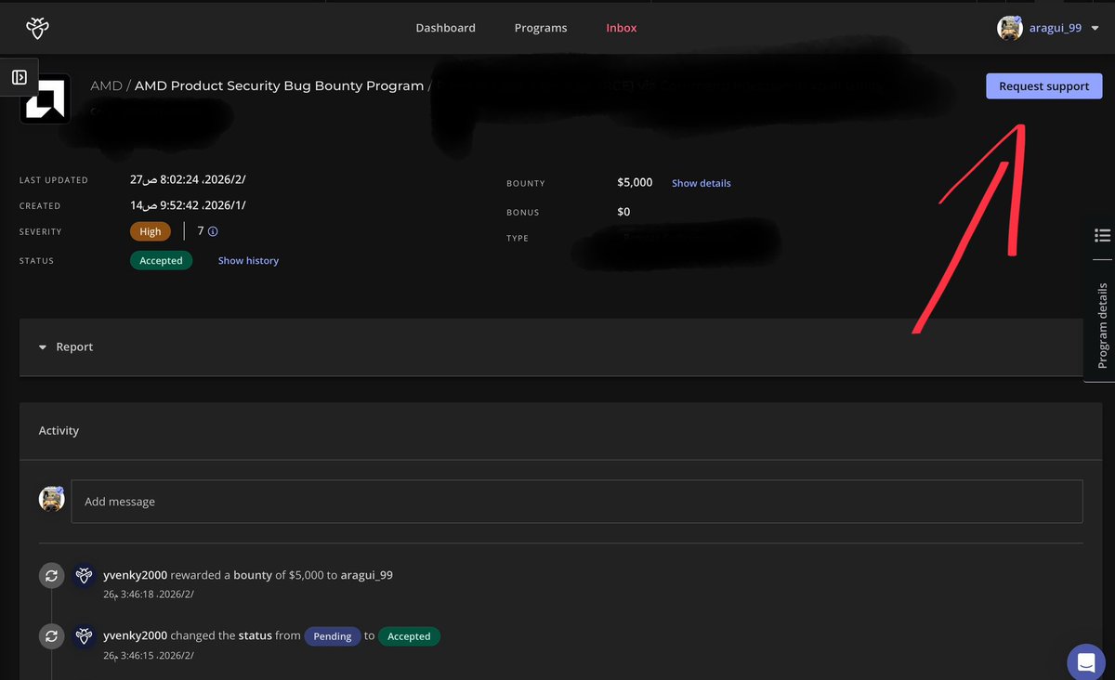Click the Accepted status badge in details
1115x680 pixels.
click(x=161, y=261)
